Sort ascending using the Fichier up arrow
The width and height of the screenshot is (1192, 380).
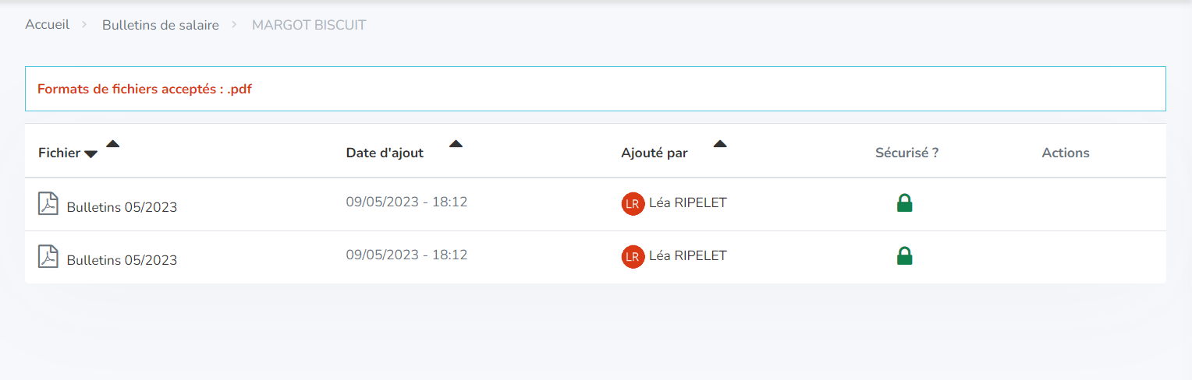point(113,143)
